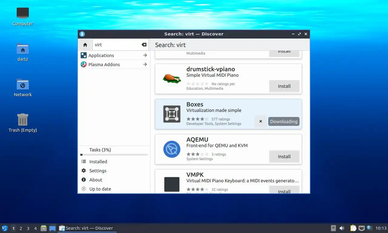Click the Downloading button for Boxes

[x=284, y=121]
